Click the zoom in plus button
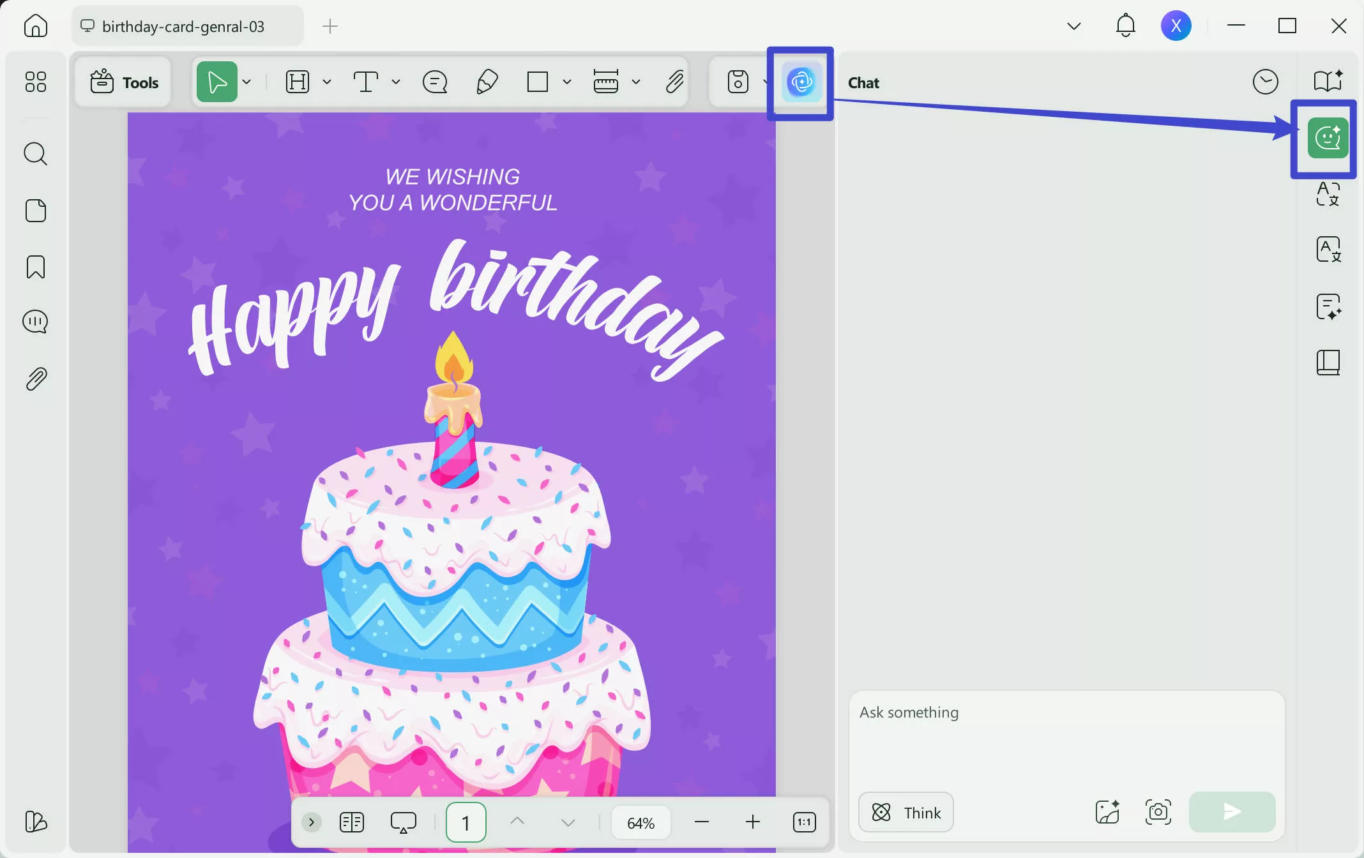Image resolution: width=1364 pixels, height=858 pixels. [753, 822]
